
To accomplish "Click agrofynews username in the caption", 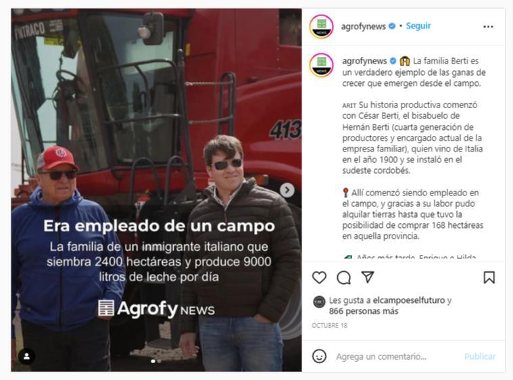I will pyautogui.click(x=364, y=61).
